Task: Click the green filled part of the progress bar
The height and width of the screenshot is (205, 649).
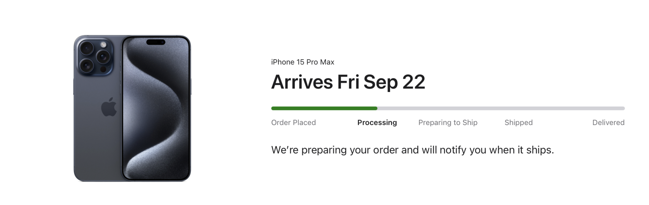Action: click(x=324, y=108)
